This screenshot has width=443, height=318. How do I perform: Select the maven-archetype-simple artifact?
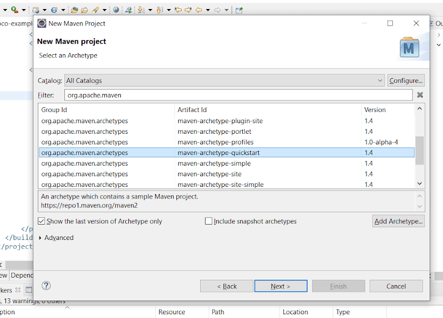click(214, 164)
